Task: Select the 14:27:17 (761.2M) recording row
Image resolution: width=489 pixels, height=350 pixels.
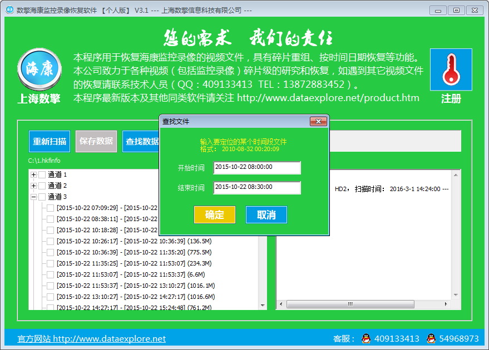Action: pos(134,307)
